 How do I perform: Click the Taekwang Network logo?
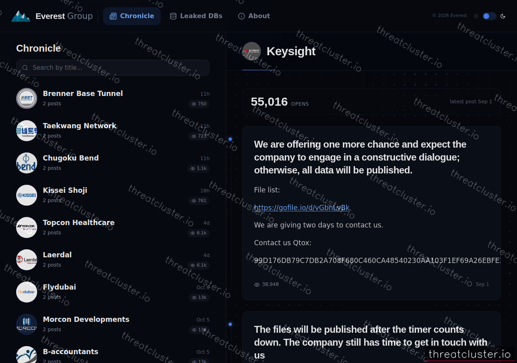coord(27,131)
